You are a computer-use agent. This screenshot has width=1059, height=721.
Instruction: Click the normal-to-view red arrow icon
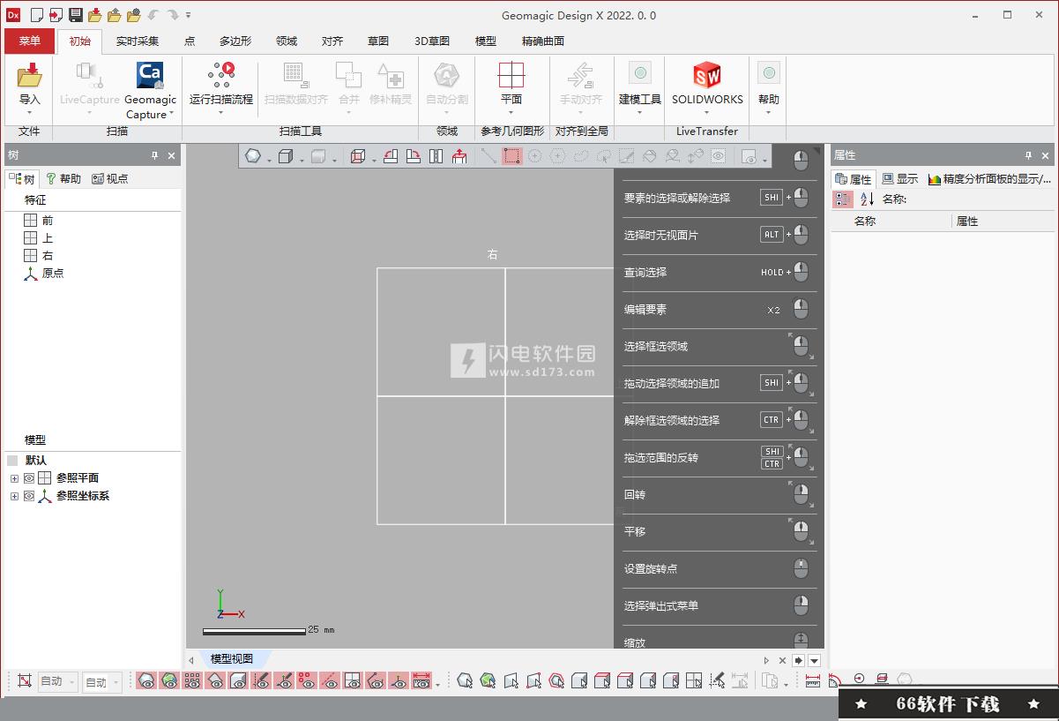[459, 156]
